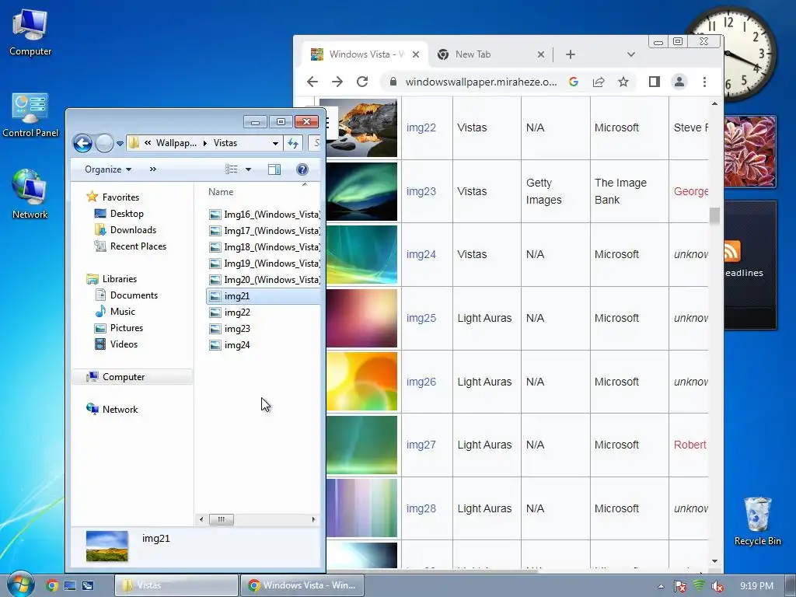Screen dimensions: 796x597
Task: Switch to the New Tab tab
Action: point(490,54)
